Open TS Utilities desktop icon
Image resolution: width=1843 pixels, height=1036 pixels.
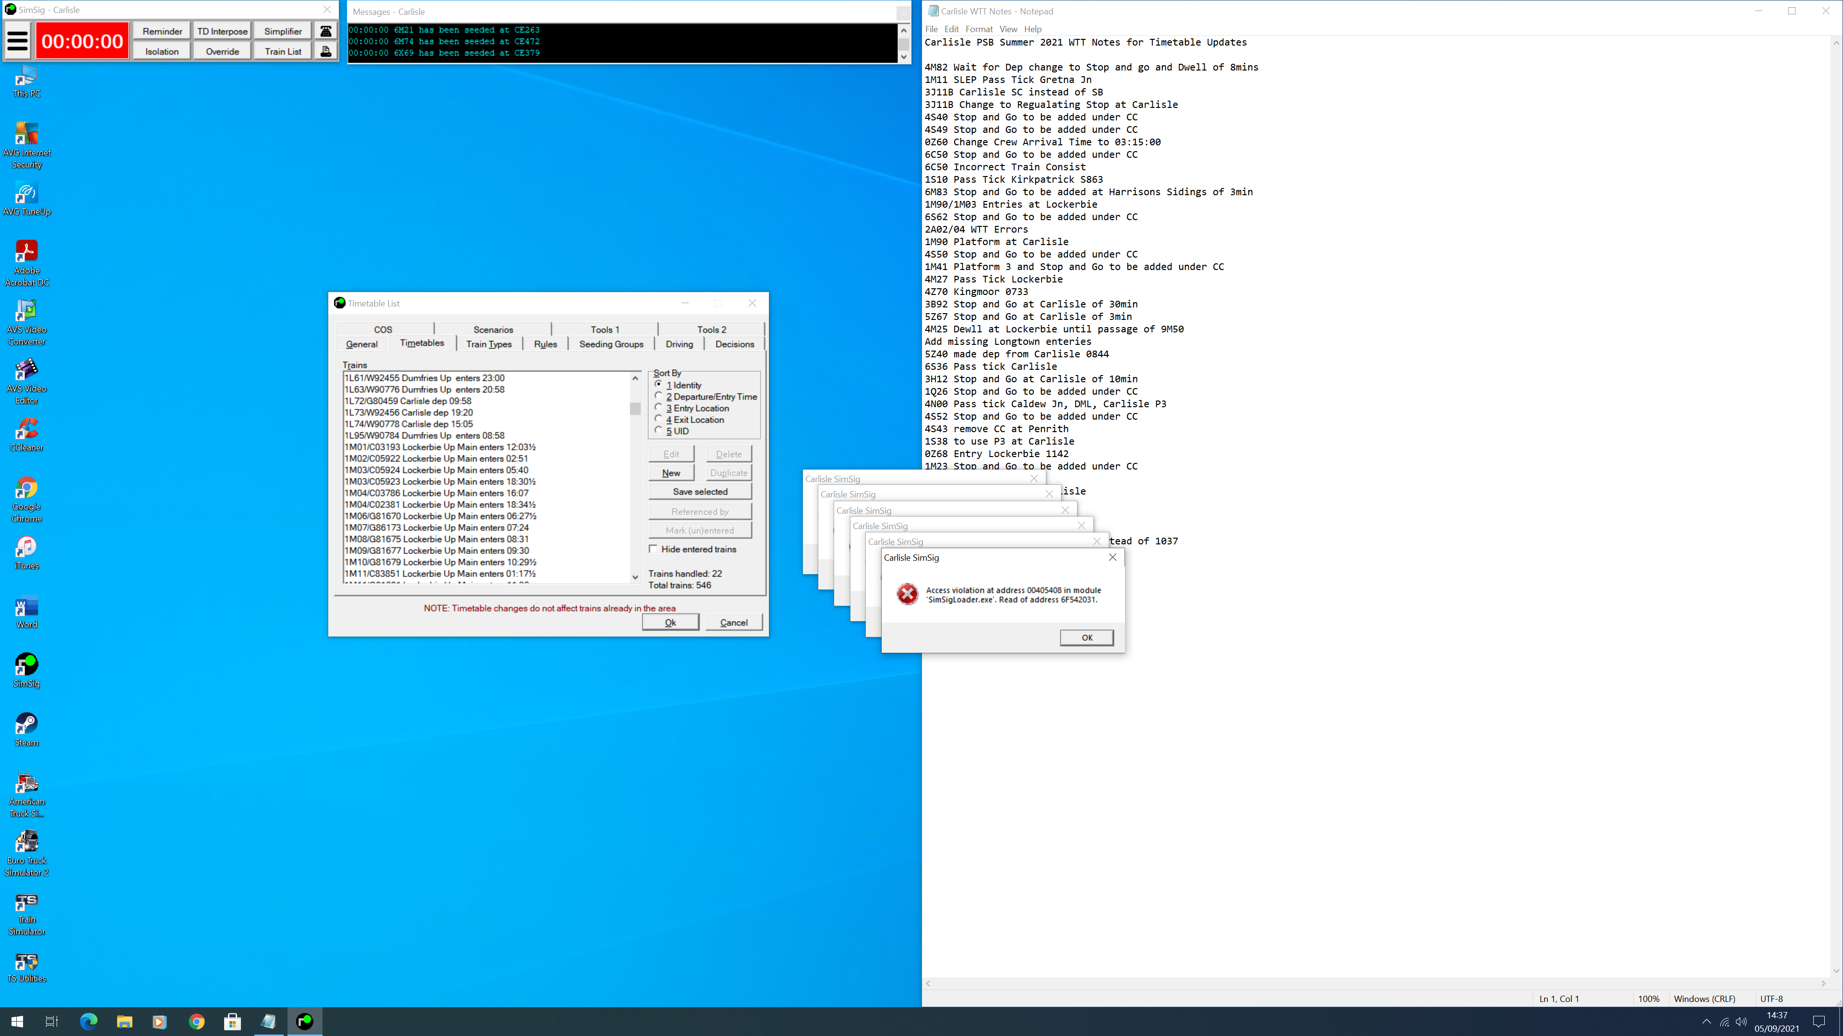(26, 966)
